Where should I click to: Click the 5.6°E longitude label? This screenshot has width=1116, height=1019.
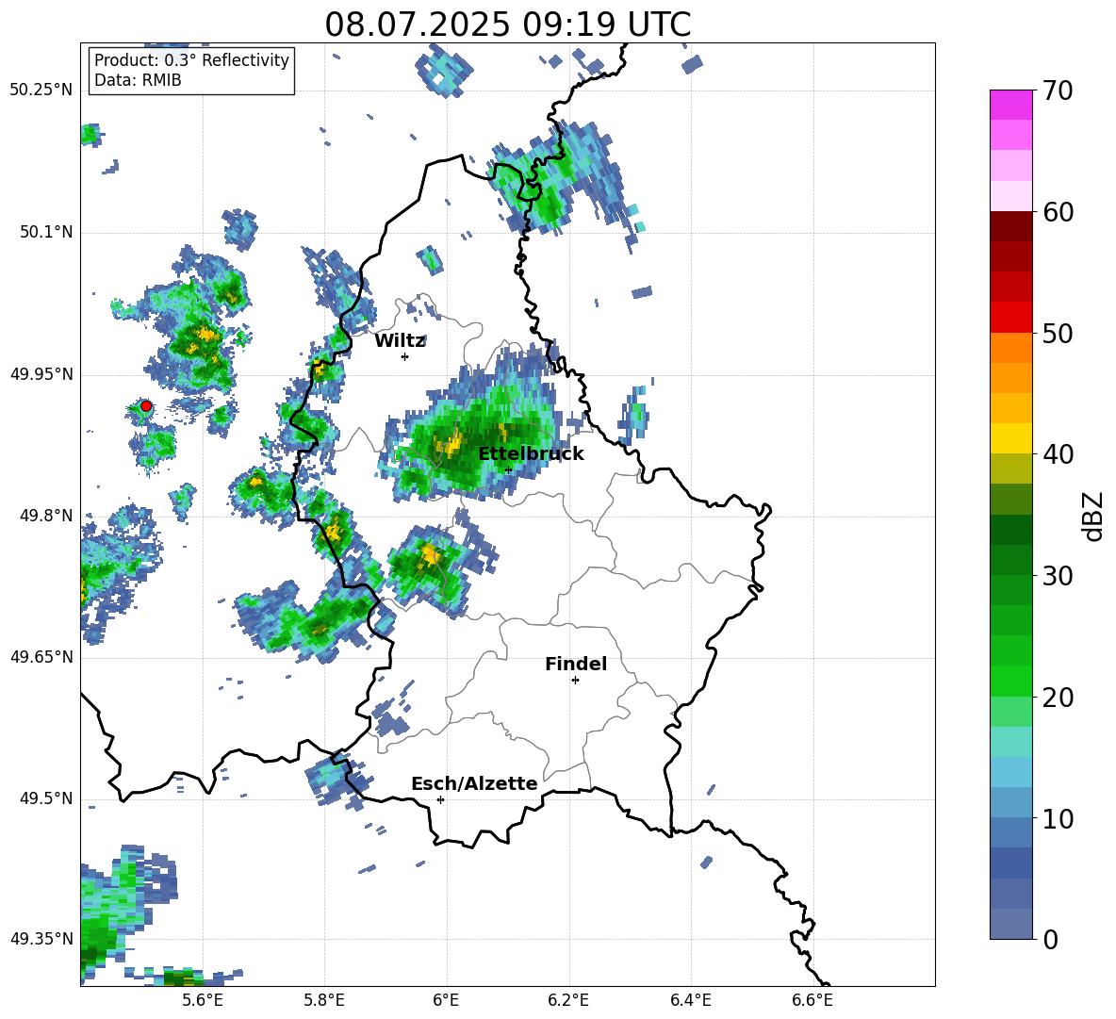(203, 1000)
